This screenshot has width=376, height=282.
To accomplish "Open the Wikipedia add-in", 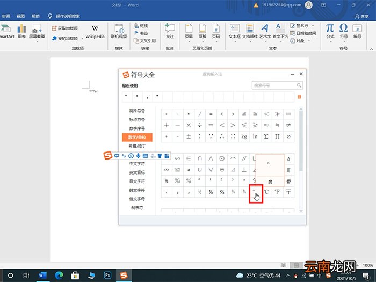I will click(95, 31).
